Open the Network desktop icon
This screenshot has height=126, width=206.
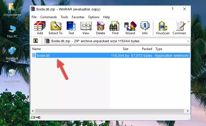(12, 53)
